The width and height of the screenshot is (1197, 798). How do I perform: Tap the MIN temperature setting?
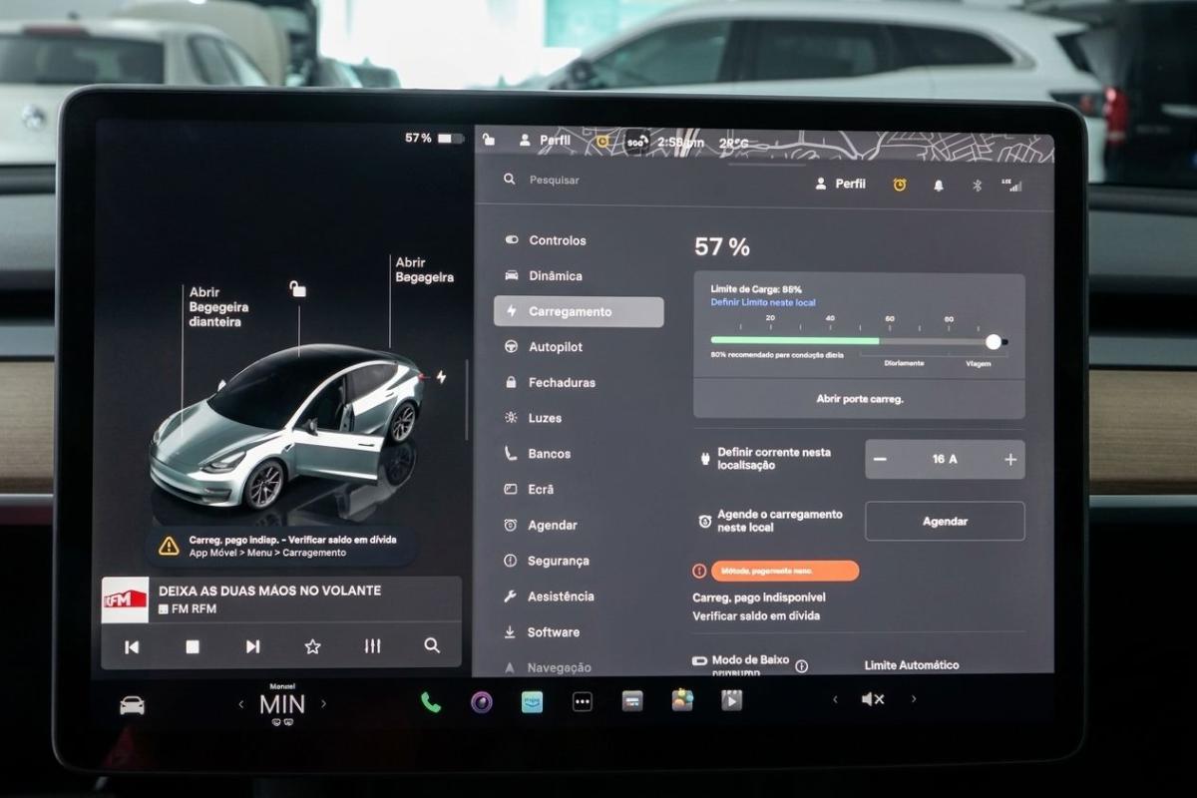282,704
